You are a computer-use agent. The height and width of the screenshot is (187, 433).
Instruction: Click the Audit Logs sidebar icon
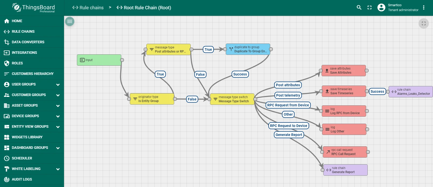tap(7, 180)
